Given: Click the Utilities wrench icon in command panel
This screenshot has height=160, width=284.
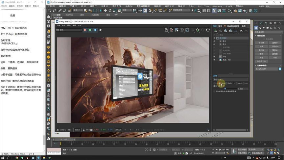Looking at the screenshot, I should coord(280,23).
